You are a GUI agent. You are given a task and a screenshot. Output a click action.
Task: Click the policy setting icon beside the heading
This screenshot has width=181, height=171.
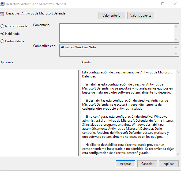(x=2, y=14)
